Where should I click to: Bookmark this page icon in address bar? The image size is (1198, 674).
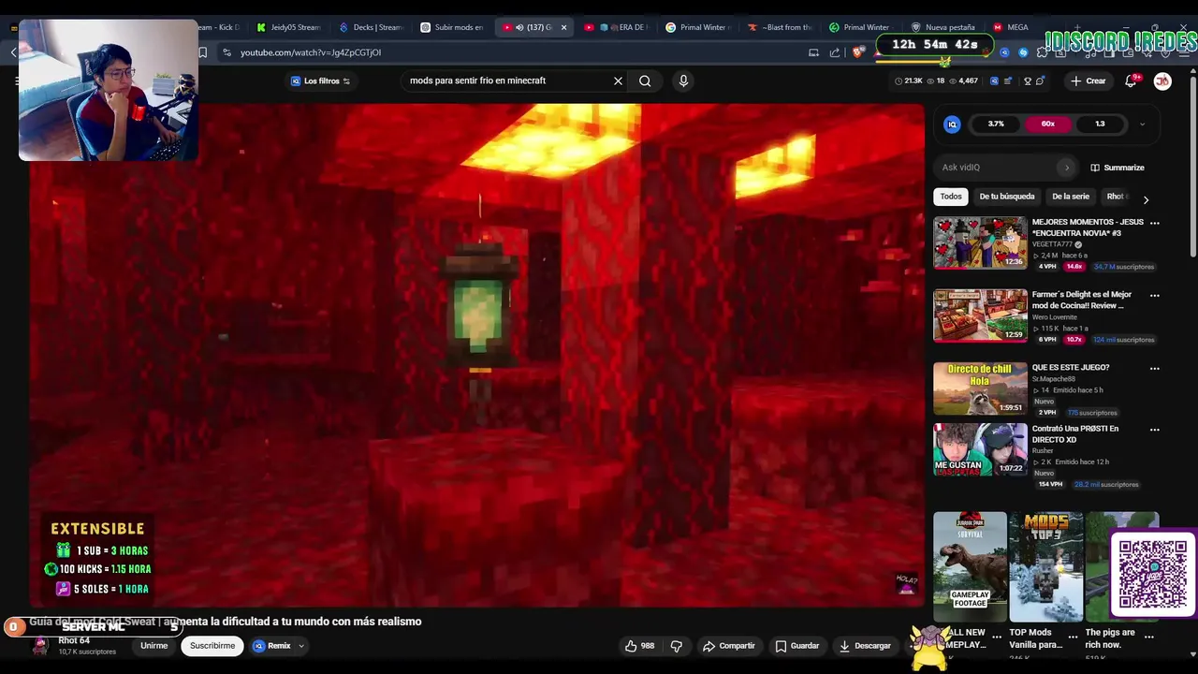[x=202, y=52]
